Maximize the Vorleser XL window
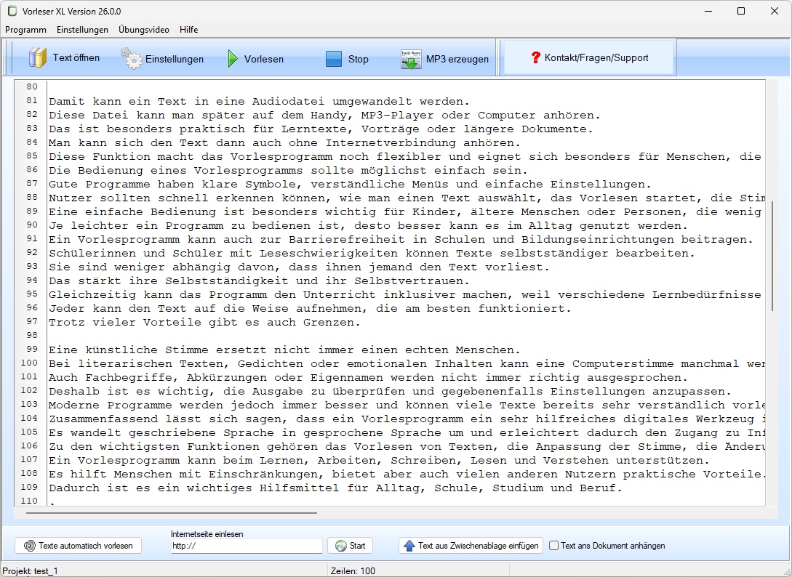Image resolution: width=792 pixels, height=577 pixels. click(x=741, y=11)
